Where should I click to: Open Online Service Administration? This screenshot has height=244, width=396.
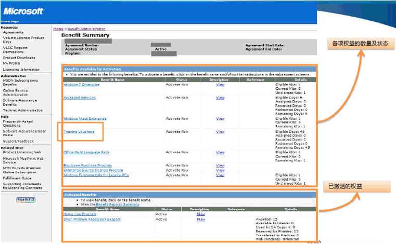click(x=16, y=92)
